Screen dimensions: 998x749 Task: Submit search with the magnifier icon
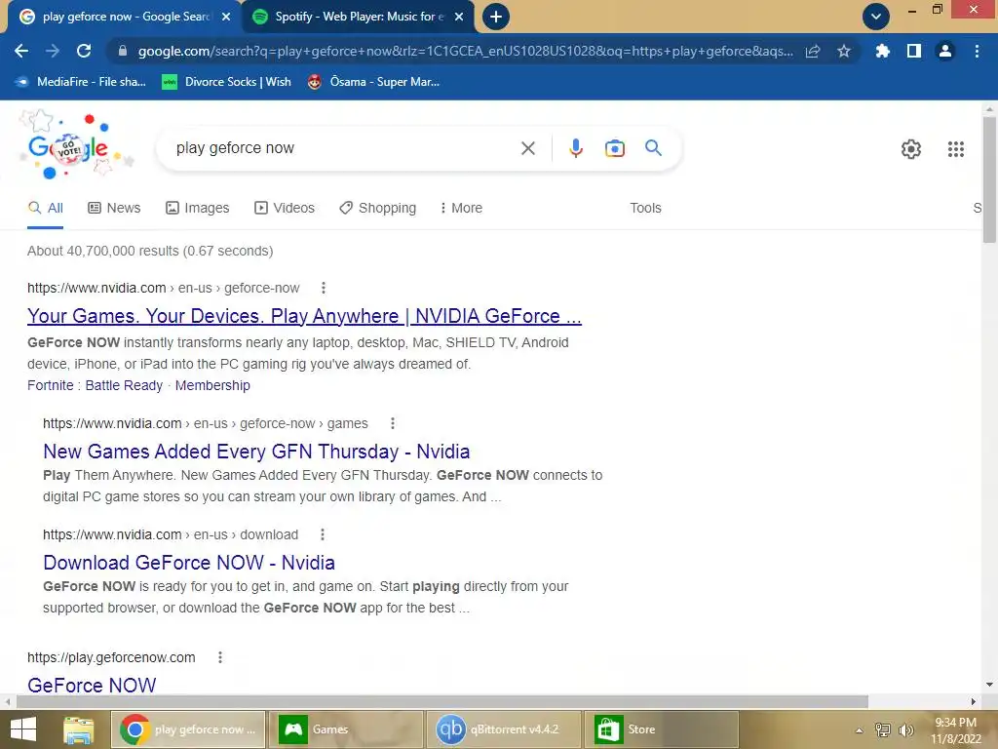pyautogui.click(x=653, y=148)
